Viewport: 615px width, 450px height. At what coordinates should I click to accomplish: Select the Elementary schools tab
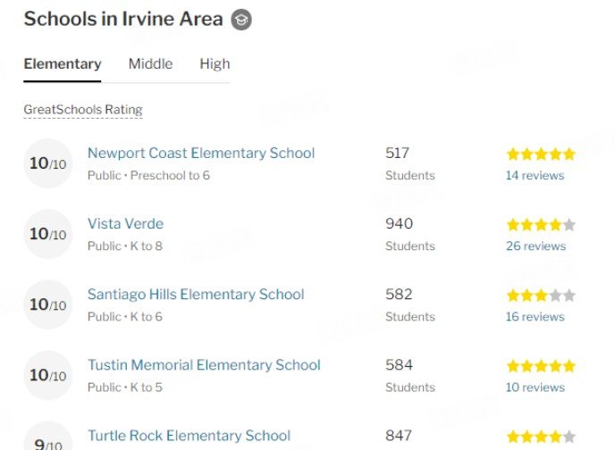(63, 63)
